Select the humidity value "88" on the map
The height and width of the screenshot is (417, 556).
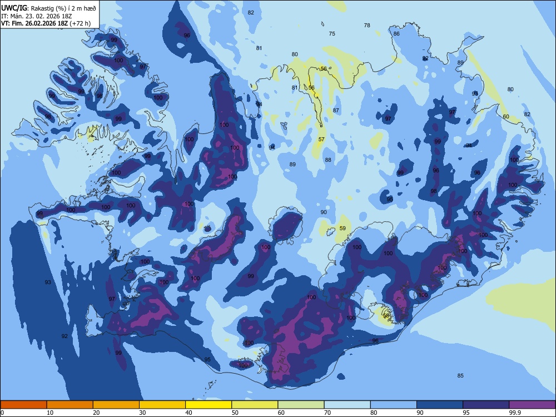pyautogui.click(x=329, y=160)
